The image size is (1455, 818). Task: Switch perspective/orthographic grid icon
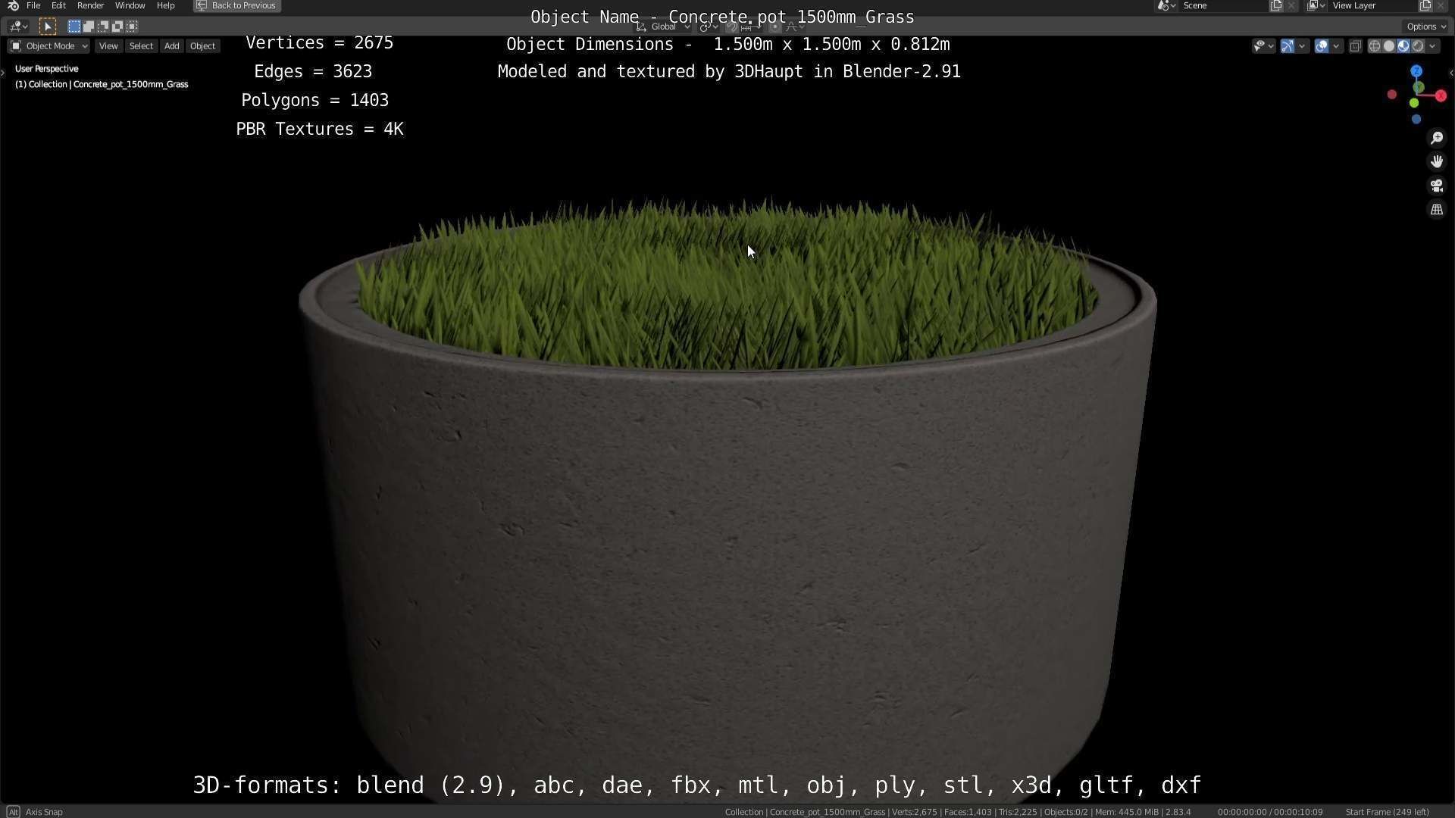1437,211
